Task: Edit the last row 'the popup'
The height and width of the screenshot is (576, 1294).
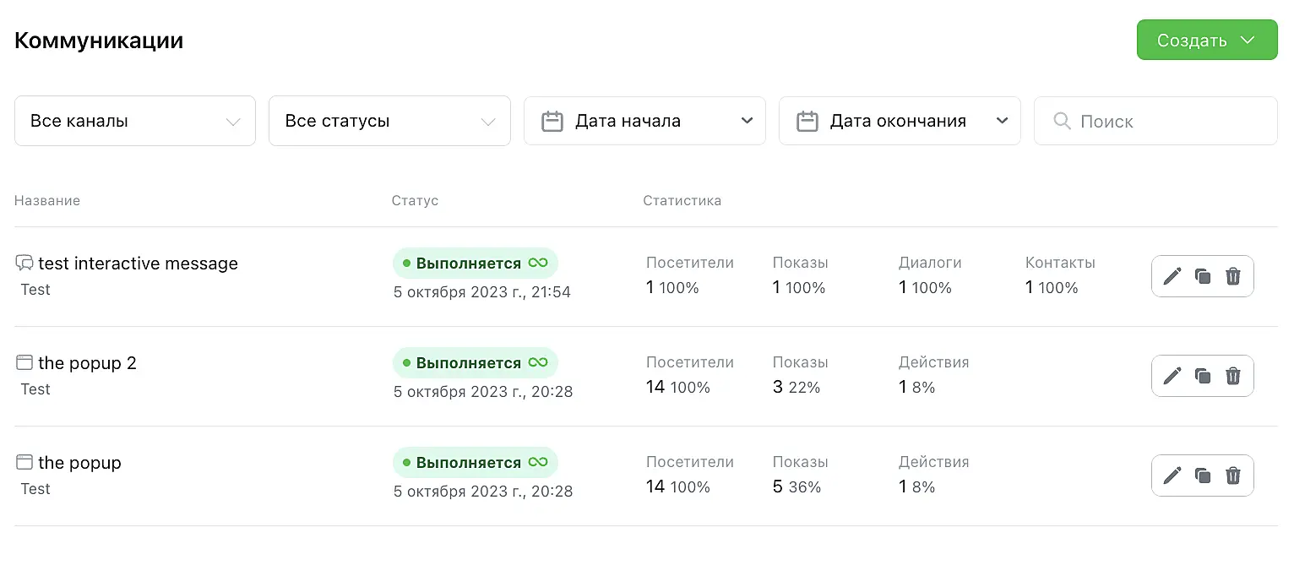Action: [x=1172, y=475]
